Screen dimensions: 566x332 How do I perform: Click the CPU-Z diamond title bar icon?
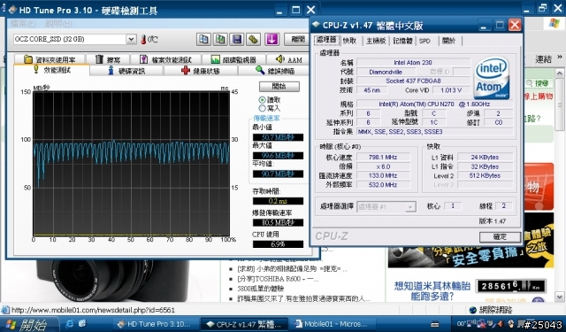317,25
